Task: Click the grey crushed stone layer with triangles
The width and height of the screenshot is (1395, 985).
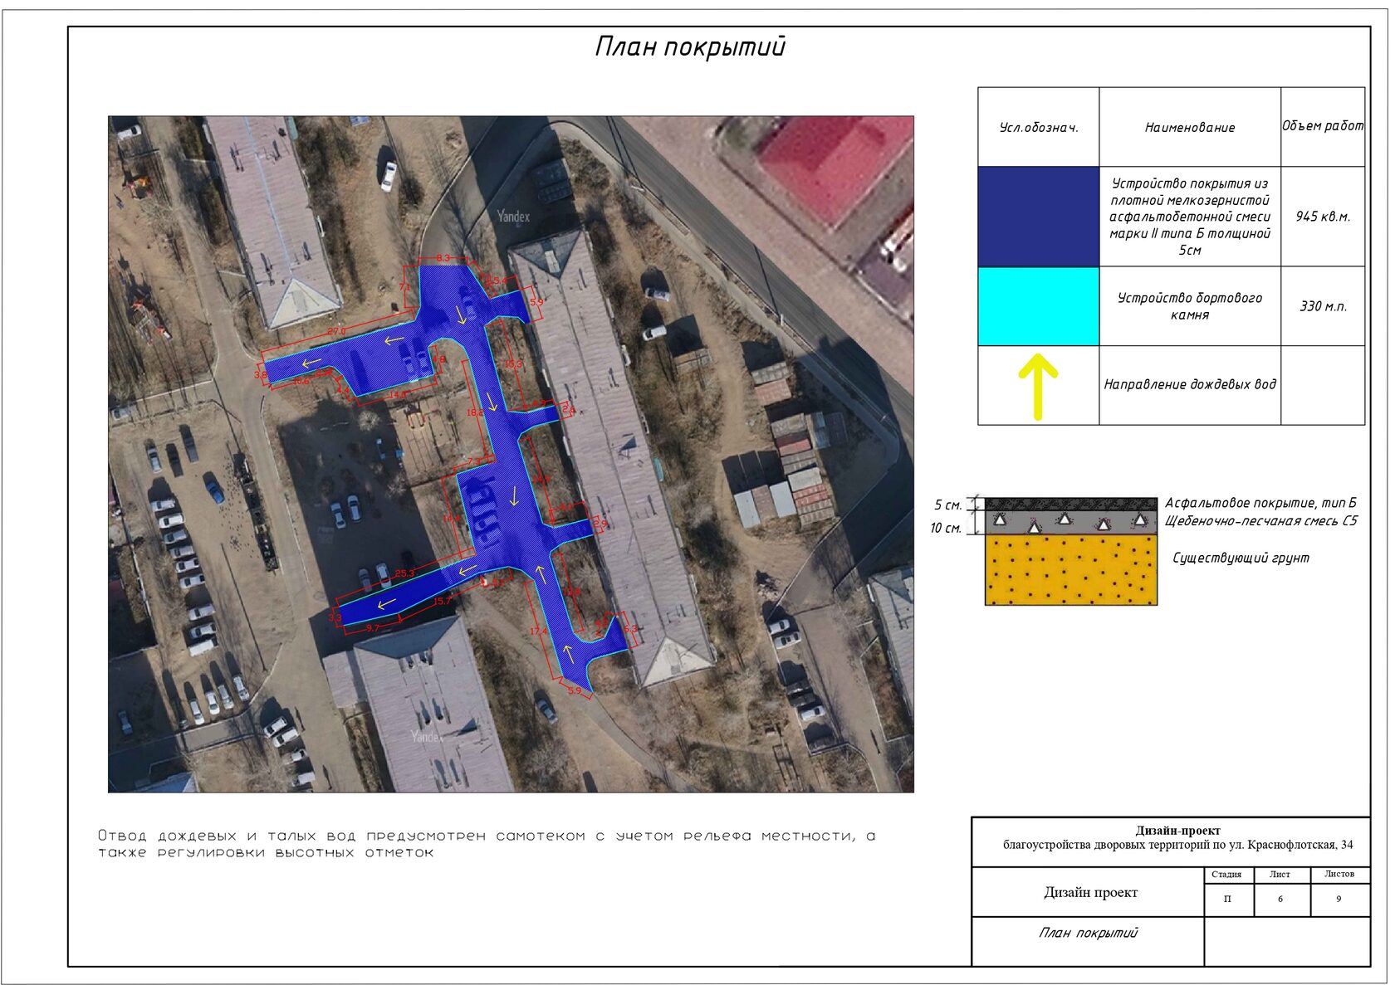Action: 1071,522
